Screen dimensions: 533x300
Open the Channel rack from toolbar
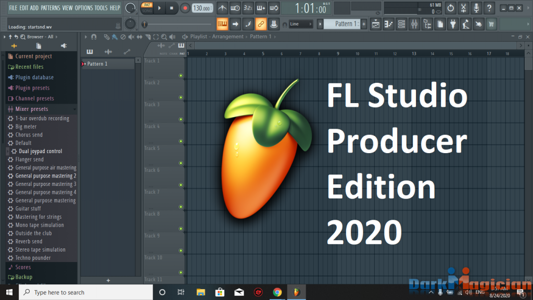(401, 24)
